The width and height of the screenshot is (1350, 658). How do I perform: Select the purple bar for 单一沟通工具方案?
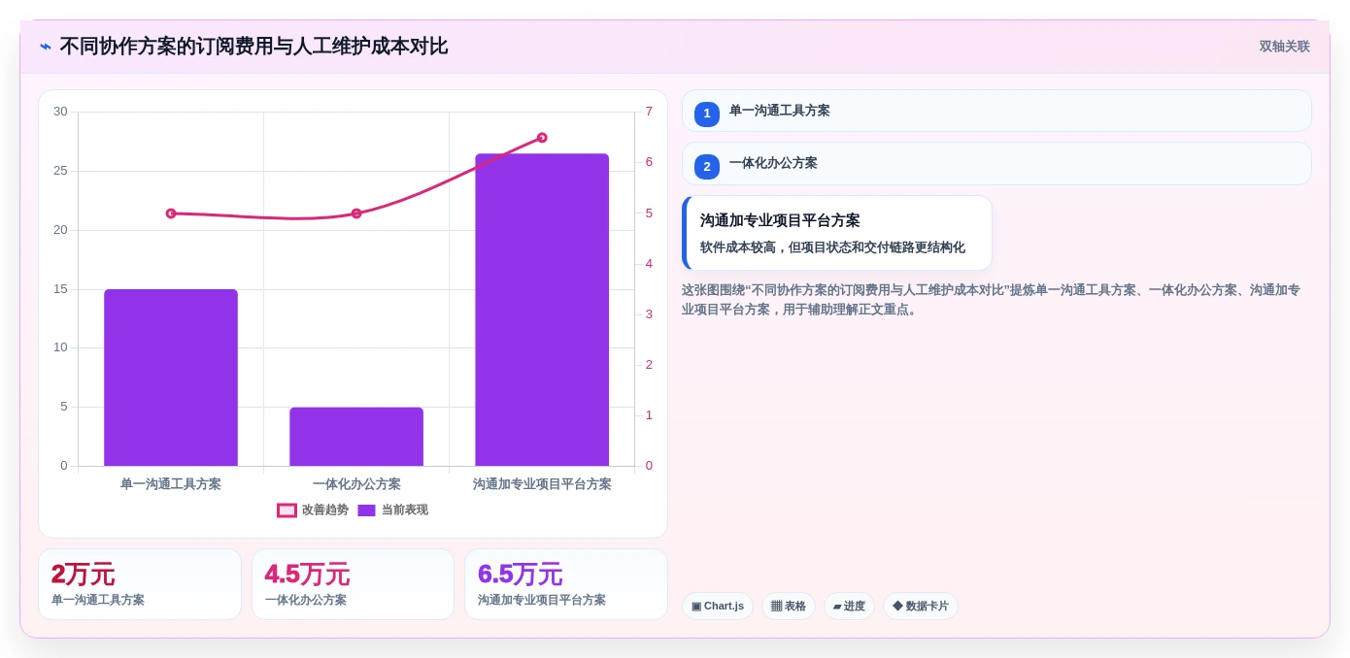point(171,378)
